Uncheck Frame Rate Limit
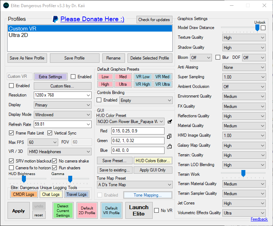This screenshot has width=273, height=226. tap(11, 133)
